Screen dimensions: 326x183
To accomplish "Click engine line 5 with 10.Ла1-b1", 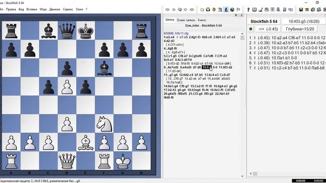I will pos(273,58).
